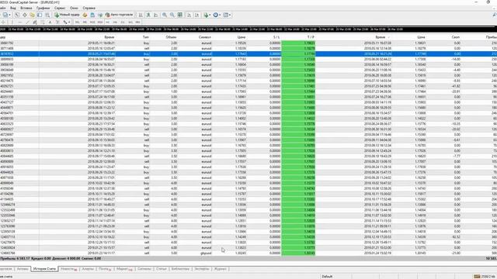This screenshot has width=497, height=279.
Task: Toggle the Terminal panel icon
Action: (x=40, y=15)
